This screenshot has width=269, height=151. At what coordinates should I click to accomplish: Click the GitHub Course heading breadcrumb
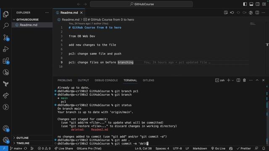pyautogui.click(x=109, y=20)
